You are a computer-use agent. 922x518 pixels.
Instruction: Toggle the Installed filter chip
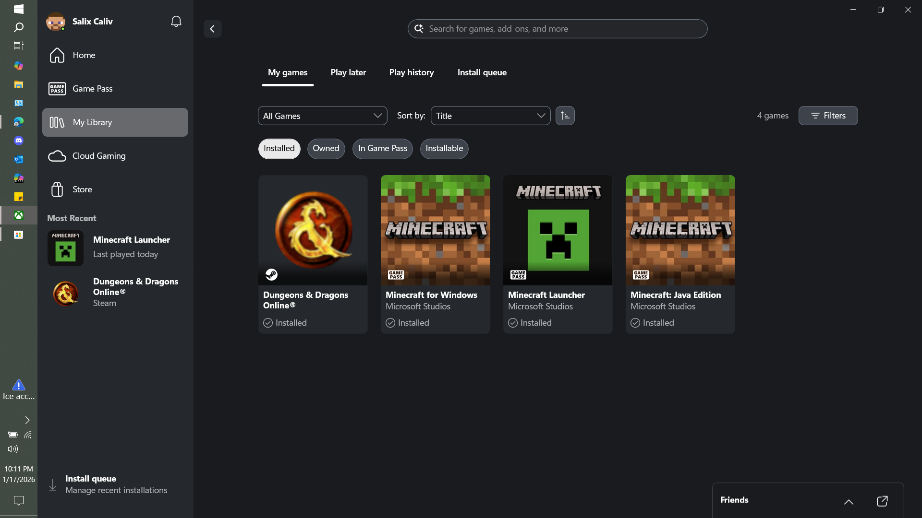279,149
